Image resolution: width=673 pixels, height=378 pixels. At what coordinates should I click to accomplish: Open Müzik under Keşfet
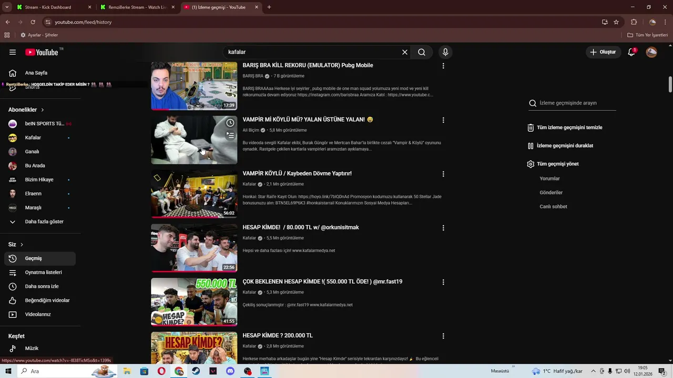[40, 348]
